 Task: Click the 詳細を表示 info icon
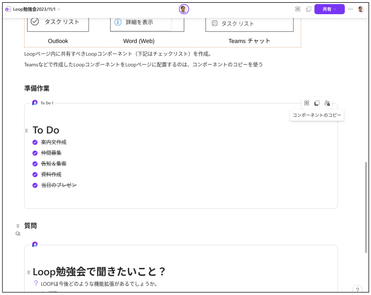coord(118,22)
